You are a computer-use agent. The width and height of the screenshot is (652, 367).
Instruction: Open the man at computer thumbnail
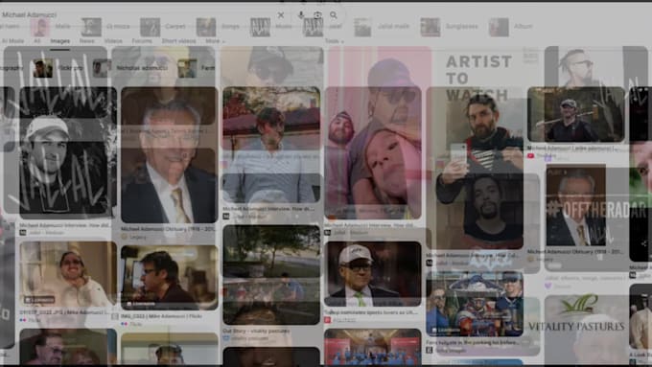(170, 277)
